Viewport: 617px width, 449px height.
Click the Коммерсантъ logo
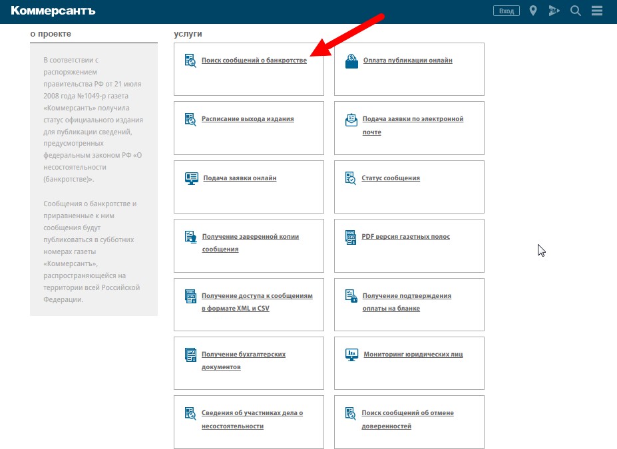point(54,11)
